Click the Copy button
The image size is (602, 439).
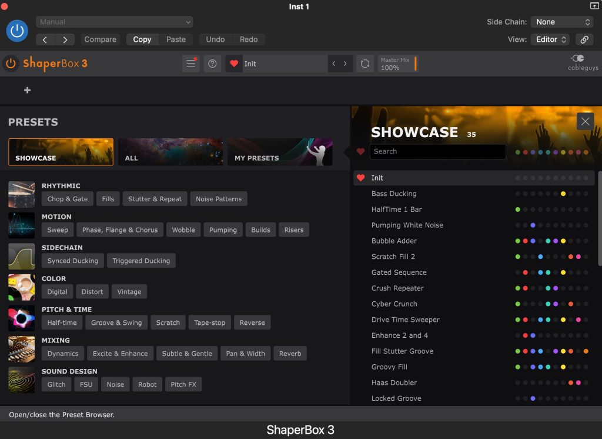[x=142, y=39]
